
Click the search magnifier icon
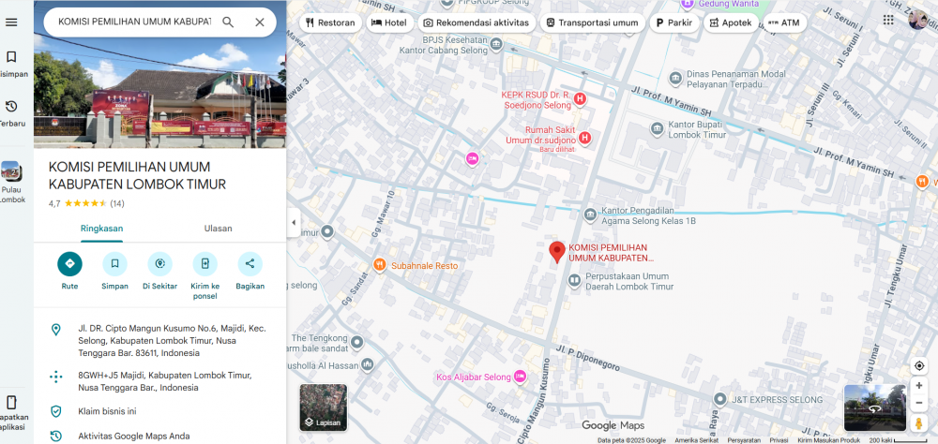click(228, 22)
